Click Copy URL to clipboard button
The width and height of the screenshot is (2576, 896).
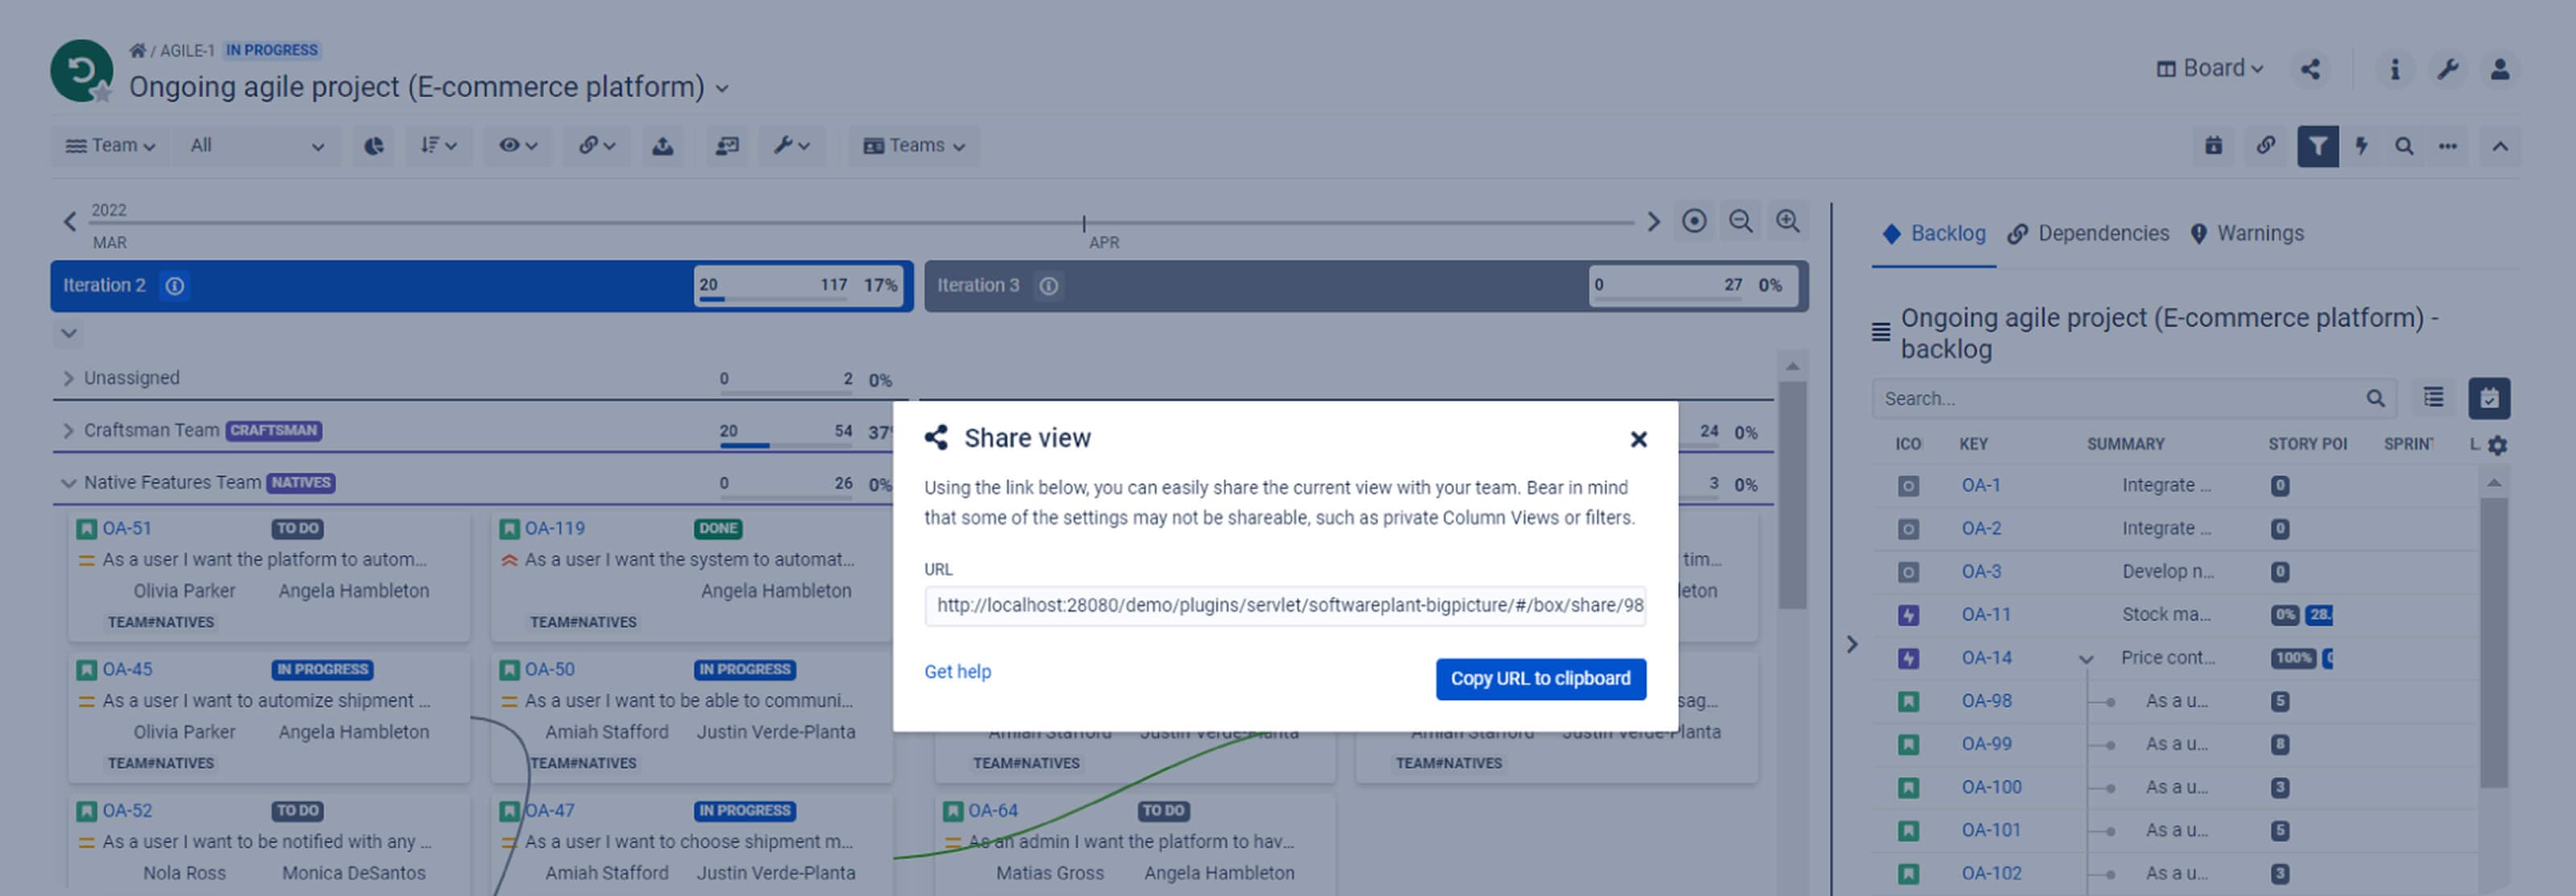click(1540, 680)
